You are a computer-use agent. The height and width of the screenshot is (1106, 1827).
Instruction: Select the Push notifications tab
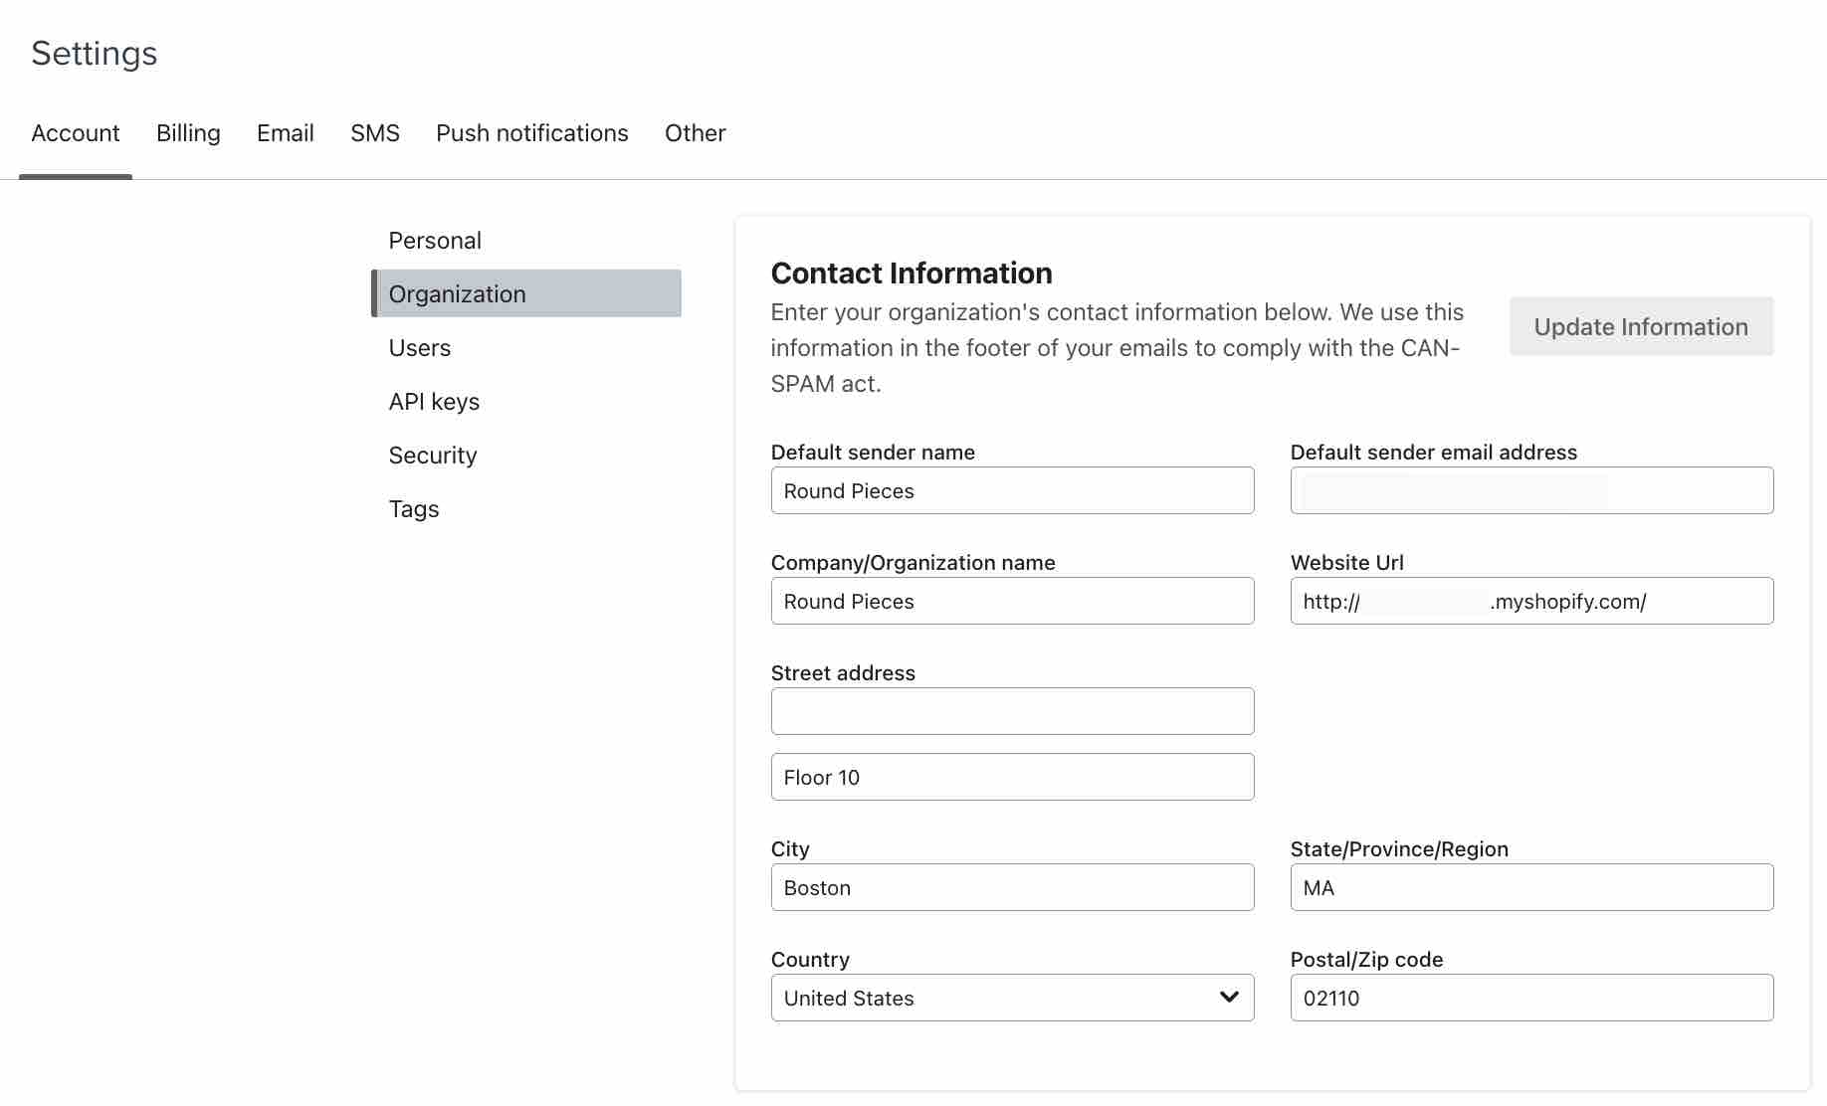[x=532, y=132]
